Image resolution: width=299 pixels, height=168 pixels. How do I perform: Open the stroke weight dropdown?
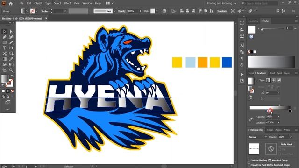(x=65, y=11)
